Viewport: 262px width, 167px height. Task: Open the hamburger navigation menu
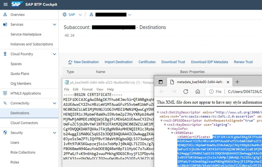(6, 4)
